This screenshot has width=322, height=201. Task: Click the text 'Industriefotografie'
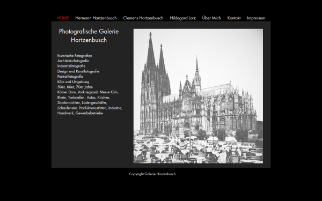[71, 66]
